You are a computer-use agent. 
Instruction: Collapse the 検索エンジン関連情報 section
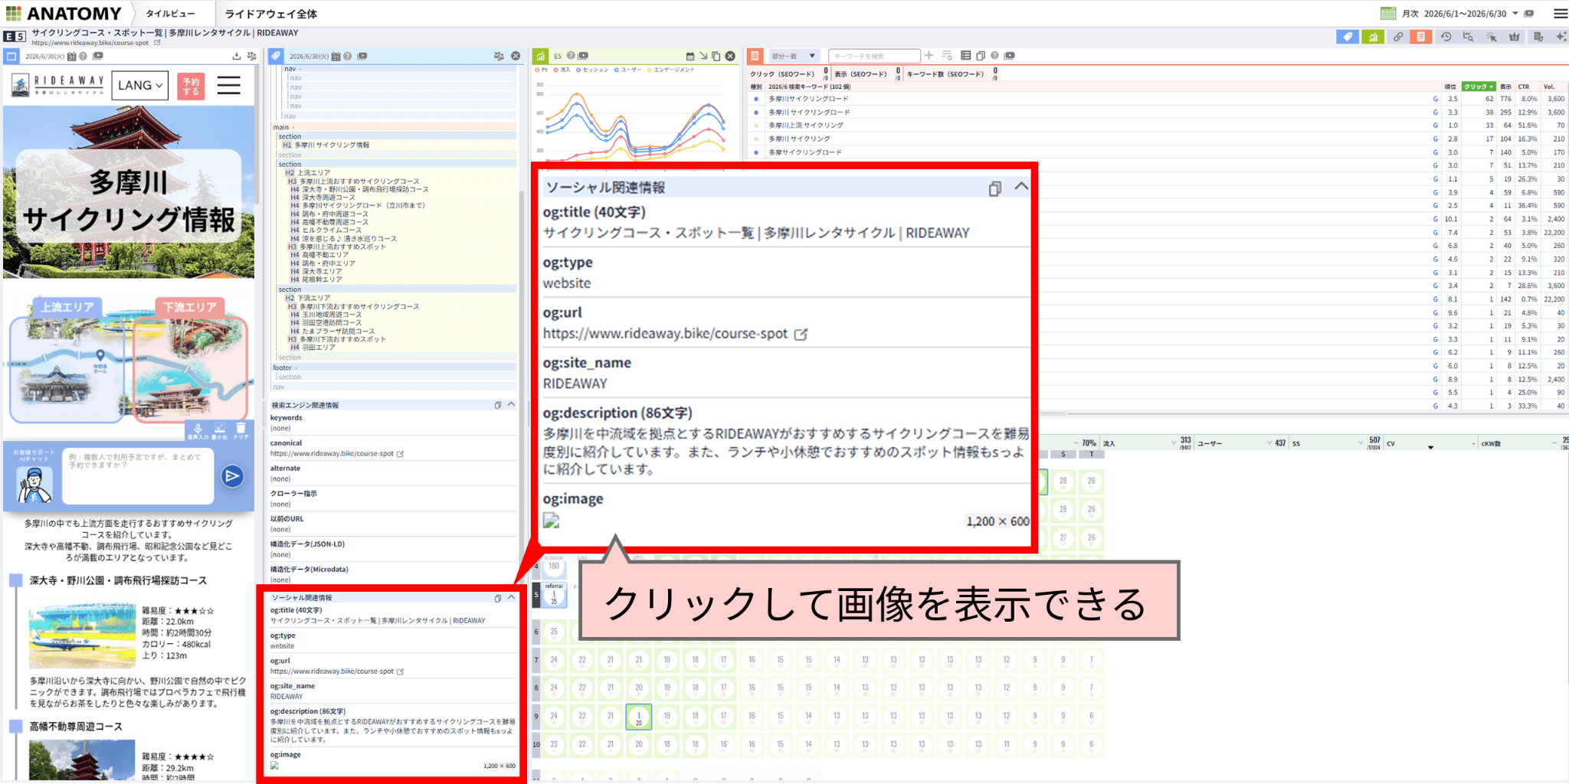(x=512, y=404)
